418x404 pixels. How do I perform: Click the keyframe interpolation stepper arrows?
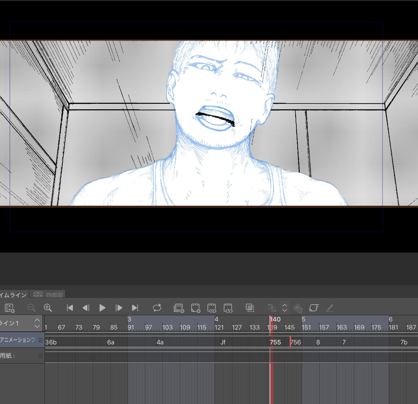285,308
